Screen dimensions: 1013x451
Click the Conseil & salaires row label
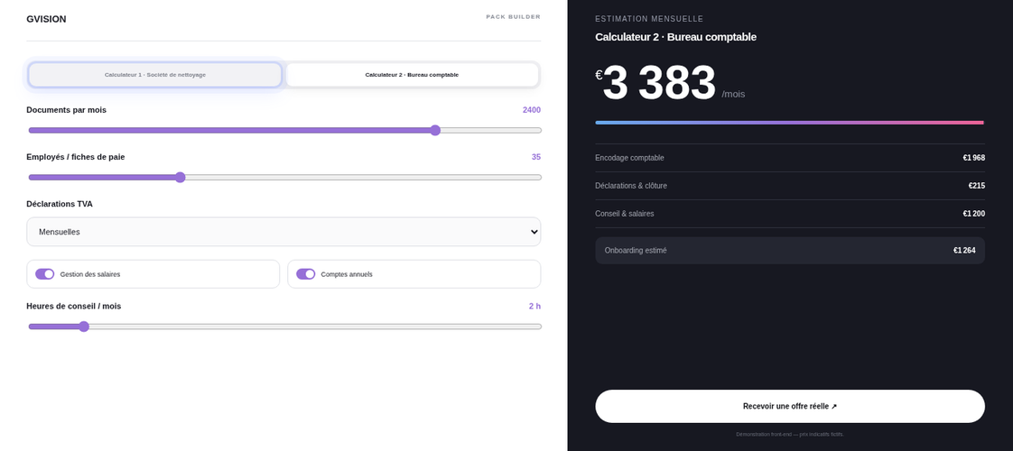coord(624,214)
